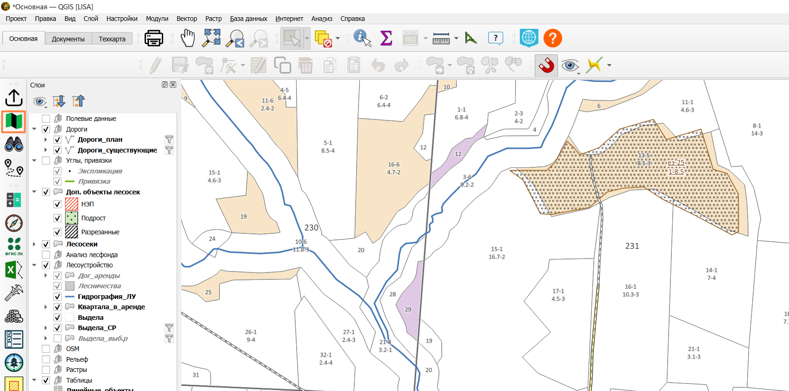
Task: Toggle the Подрост layer checkbox
Action: 58,218
